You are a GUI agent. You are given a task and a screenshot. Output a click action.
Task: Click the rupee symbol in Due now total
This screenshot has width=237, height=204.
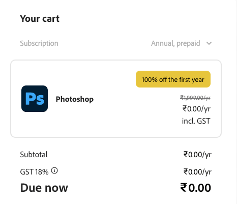[x=184, y=187]
